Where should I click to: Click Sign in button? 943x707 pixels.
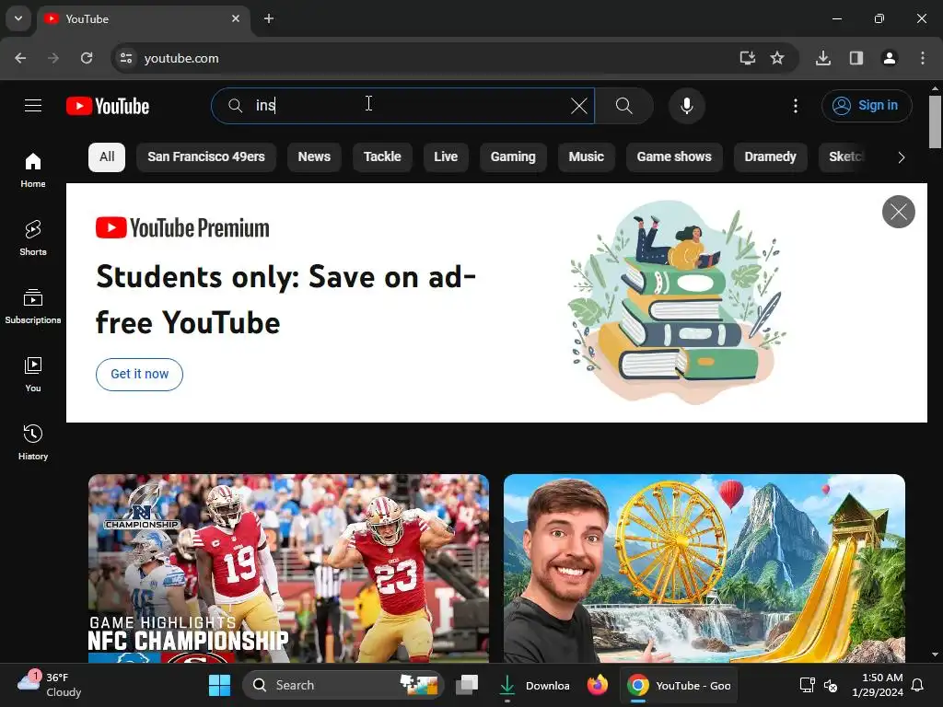(867, 106)
